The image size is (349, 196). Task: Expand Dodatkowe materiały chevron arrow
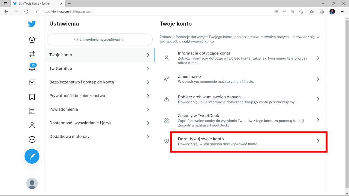tap(148, 137)
